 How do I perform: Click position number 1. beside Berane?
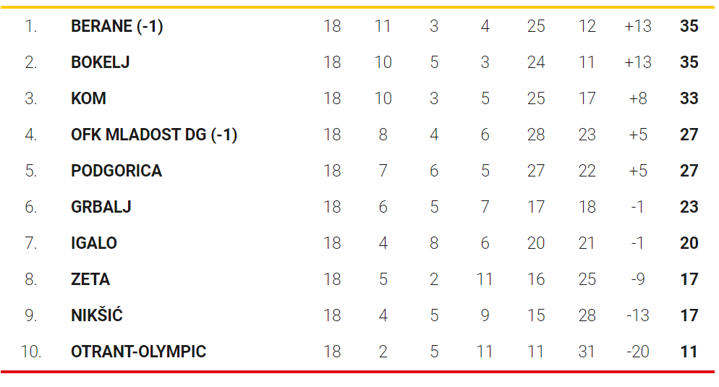(x=30, y=26)
